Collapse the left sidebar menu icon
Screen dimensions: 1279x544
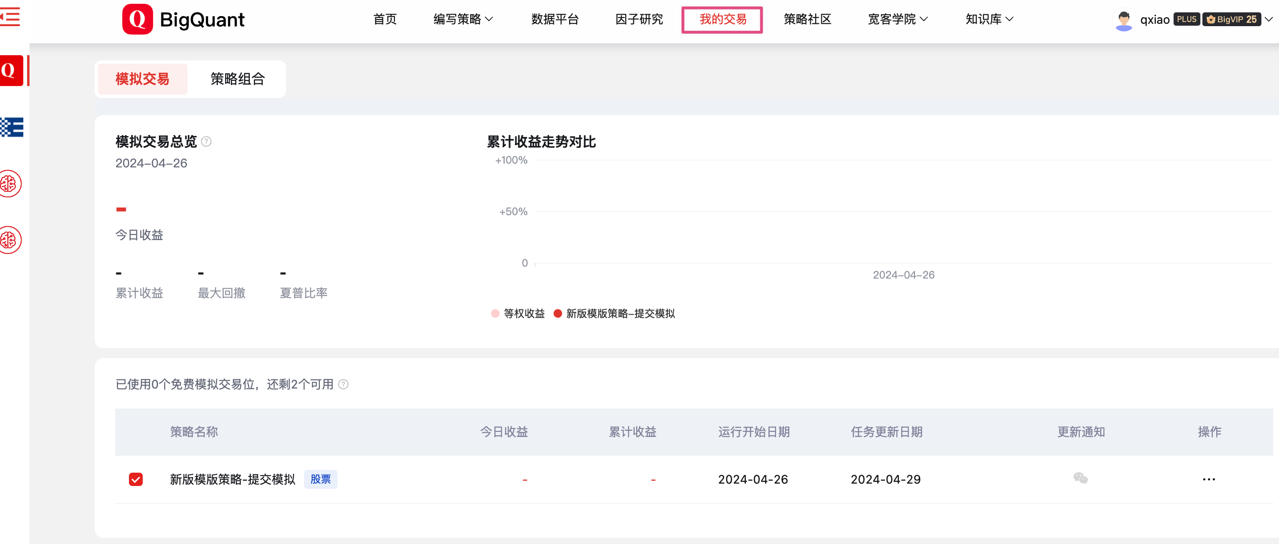[x=10, y=17]
